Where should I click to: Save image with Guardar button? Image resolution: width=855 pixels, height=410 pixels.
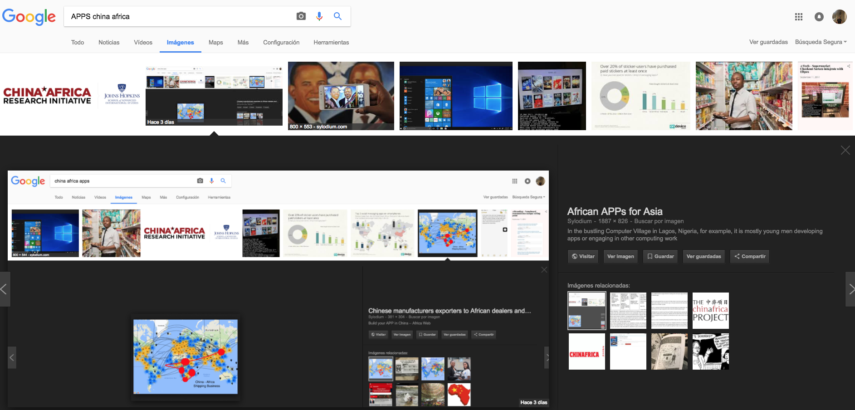[x=660, y=256]
